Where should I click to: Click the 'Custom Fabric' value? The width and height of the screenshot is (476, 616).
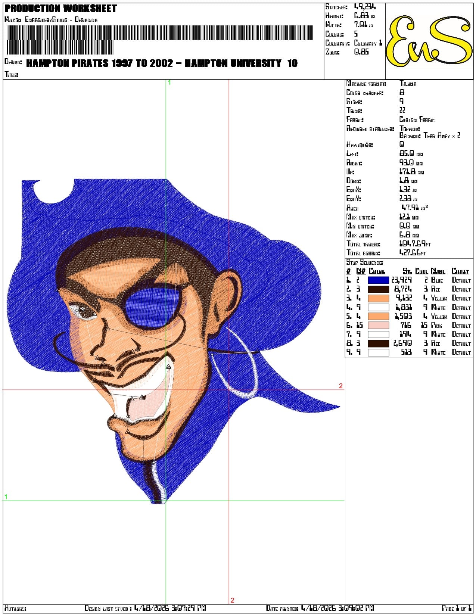point(417,119)
